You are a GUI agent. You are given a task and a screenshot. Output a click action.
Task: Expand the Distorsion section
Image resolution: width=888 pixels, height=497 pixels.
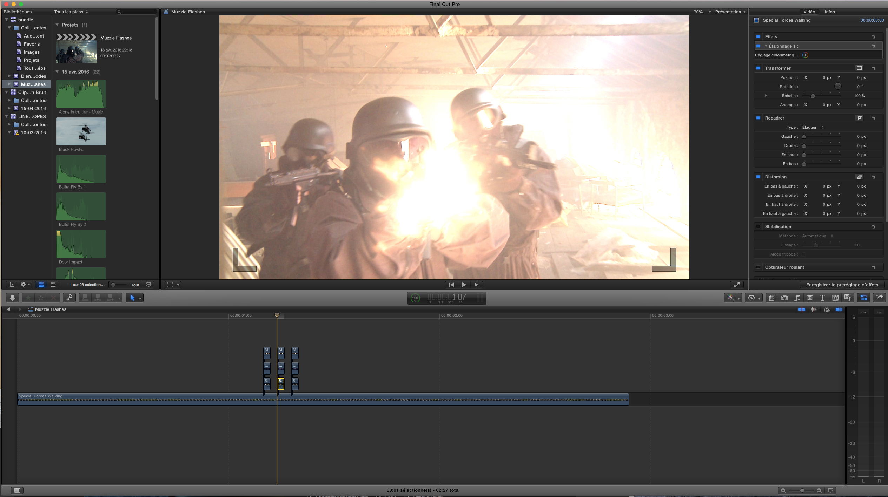(776, 177)
